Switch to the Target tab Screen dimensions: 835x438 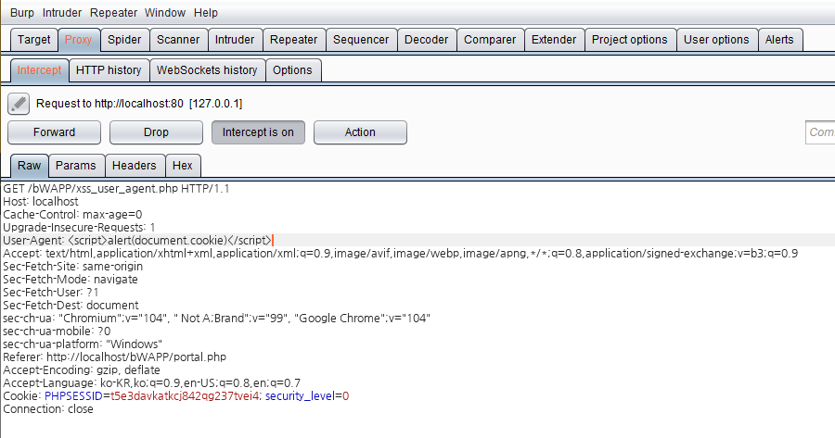[34, 40]
